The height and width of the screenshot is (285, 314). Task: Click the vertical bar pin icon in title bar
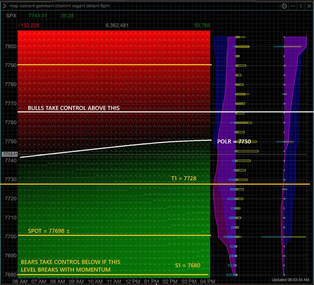(x=301, y=6)
